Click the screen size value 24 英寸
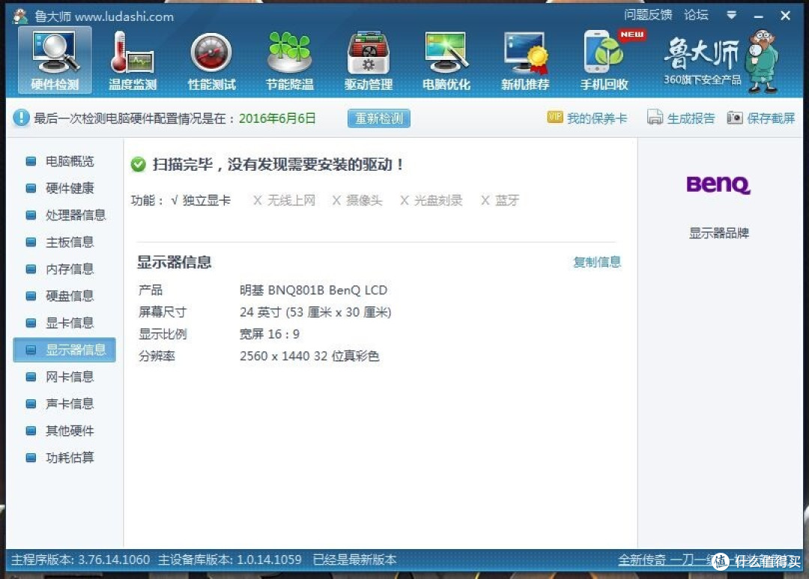This screenshot has height=579, width=809. pyautogui.click(x=315, y=312)
